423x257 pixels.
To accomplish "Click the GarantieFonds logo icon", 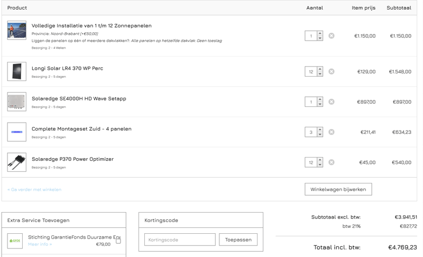I will [x=15, y=241].
